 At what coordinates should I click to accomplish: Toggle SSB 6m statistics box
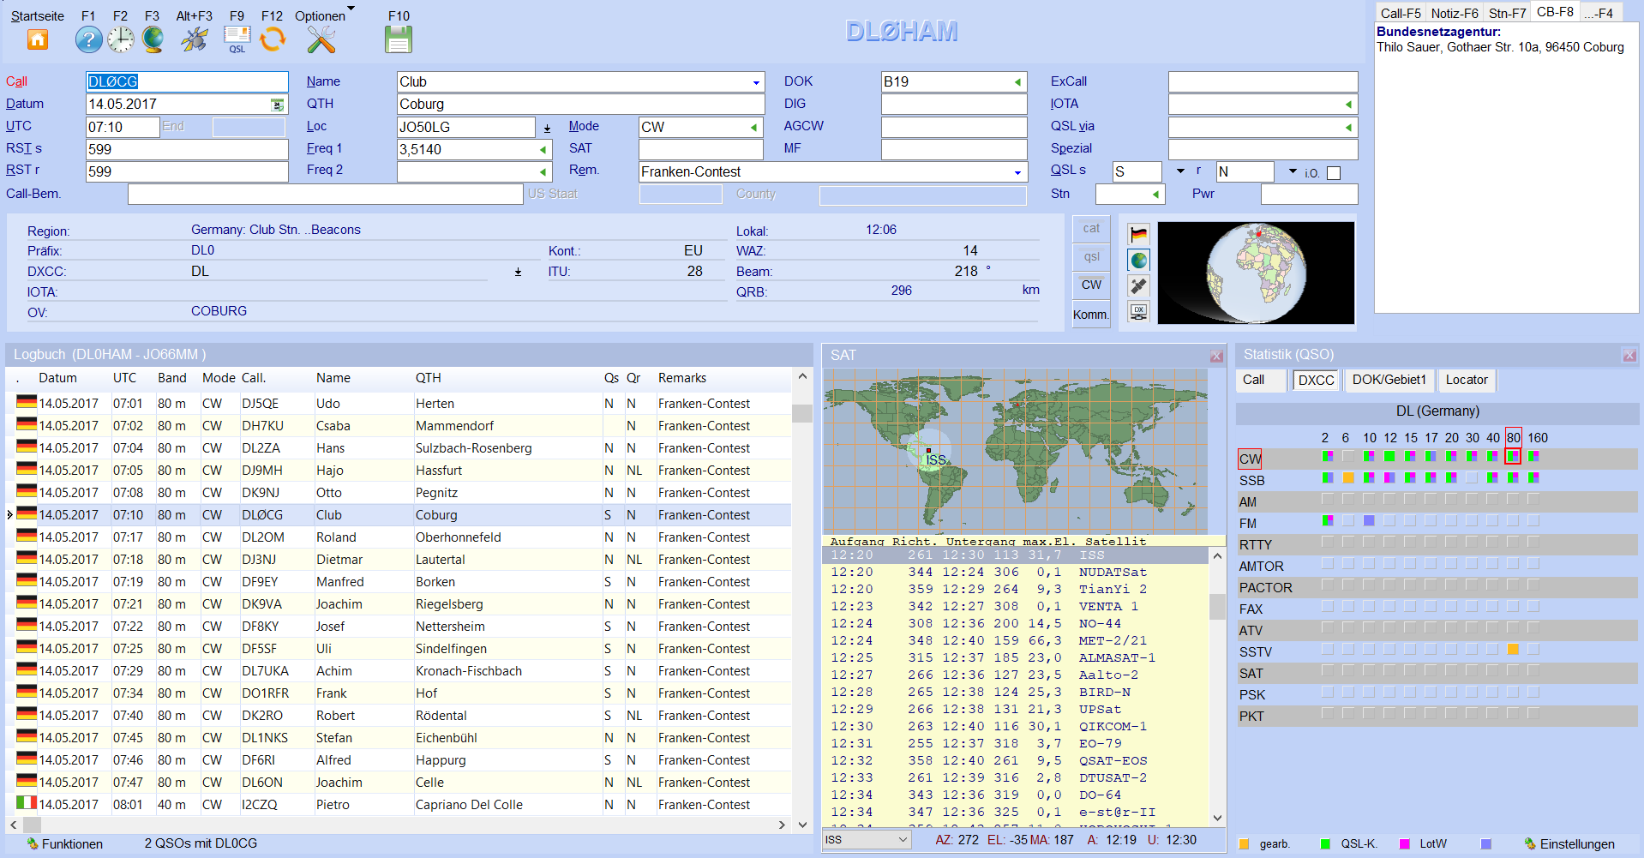1348,477
